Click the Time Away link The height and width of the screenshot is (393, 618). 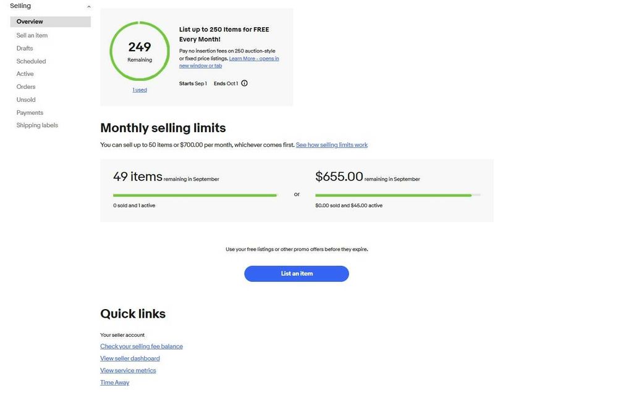point(114,383)
